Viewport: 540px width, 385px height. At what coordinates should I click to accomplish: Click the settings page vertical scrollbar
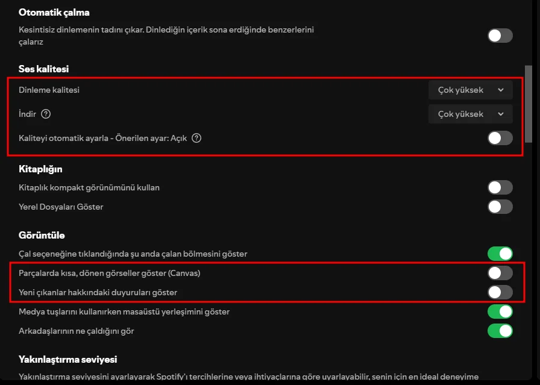pos(529,102)
